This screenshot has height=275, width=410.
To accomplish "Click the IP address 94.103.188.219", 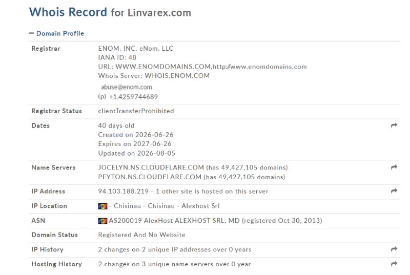I will (x=123, y=191).
